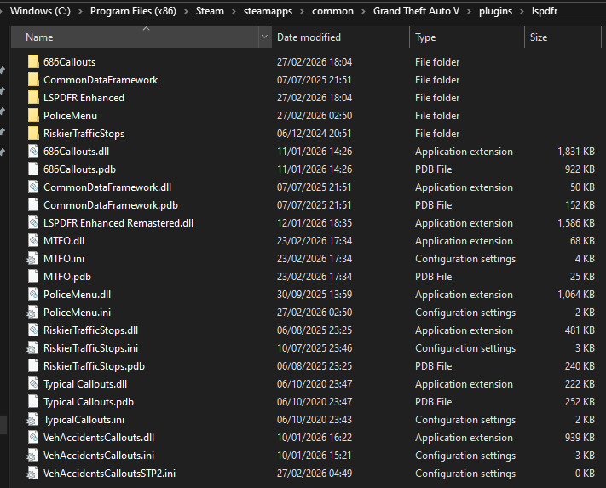Image resolution: width=606 pixels, height=488 pixels.
Task: Select the file name MTFO.ini
Action: click(64, 259)
